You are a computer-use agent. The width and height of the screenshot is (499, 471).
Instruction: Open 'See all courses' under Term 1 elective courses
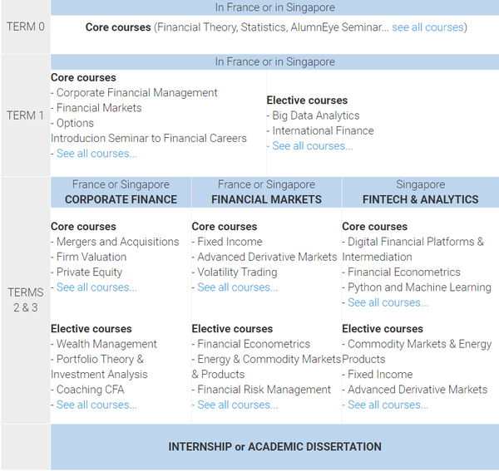pos(312,146)
